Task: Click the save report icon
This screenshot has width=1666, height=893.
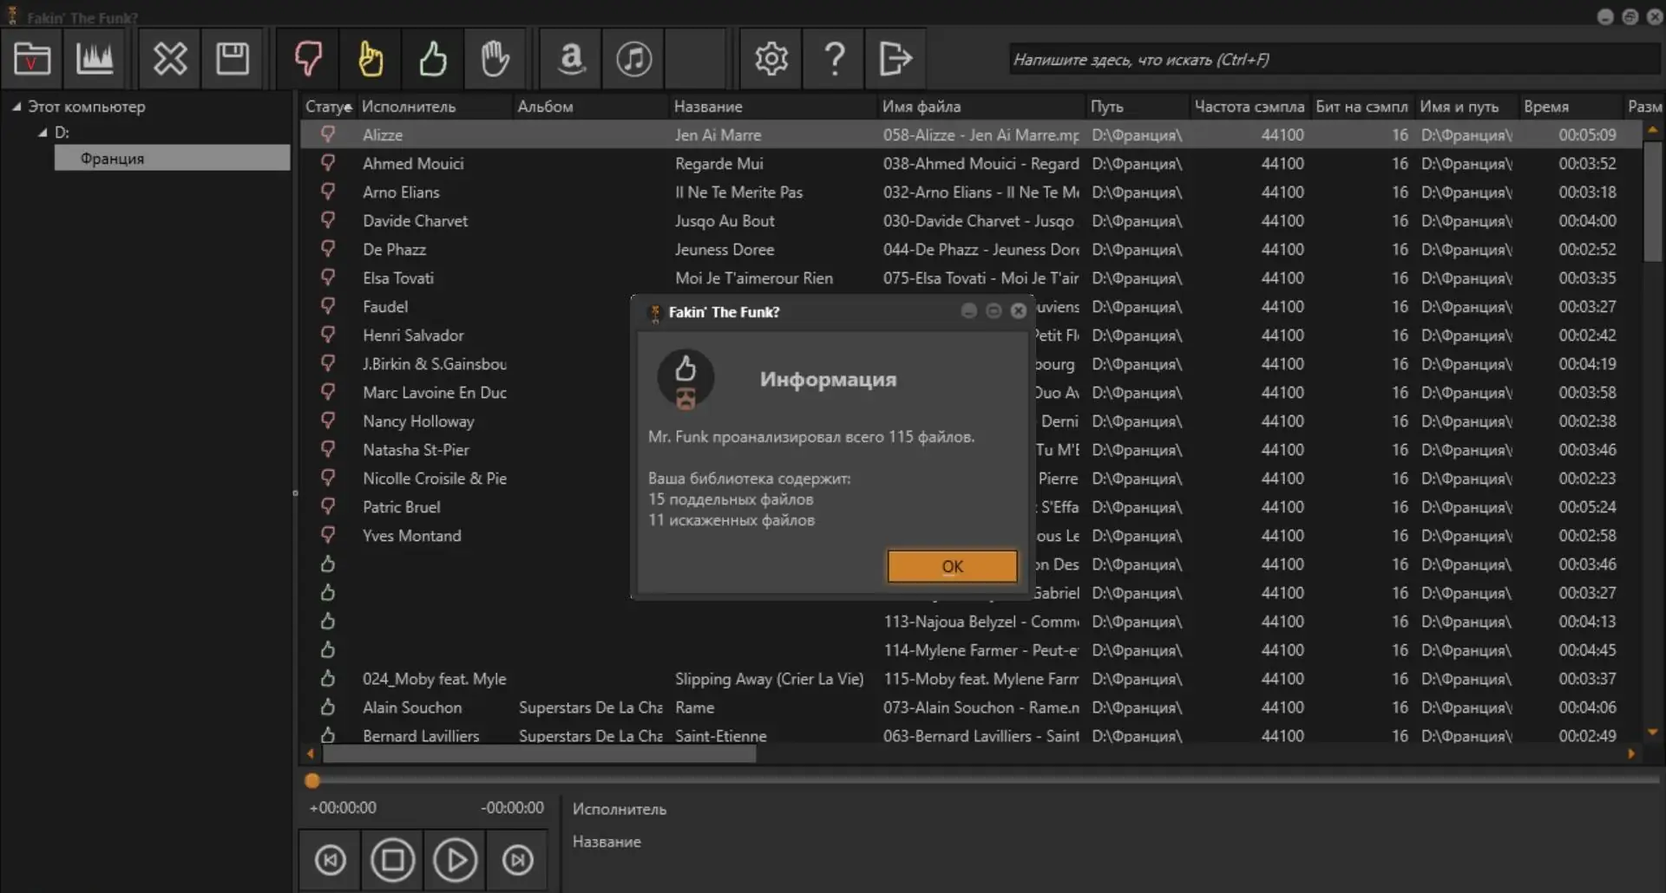Action: [x=232, y=58]
